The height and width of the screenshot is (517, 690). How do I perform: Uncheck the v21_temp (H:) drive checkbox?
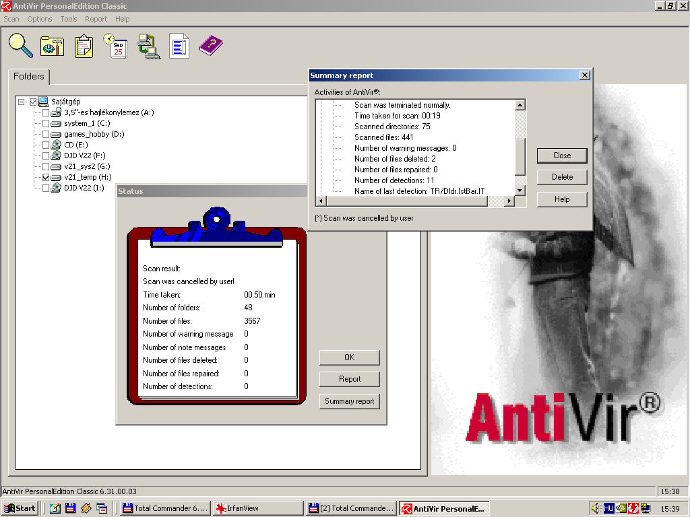pos(46,177)
